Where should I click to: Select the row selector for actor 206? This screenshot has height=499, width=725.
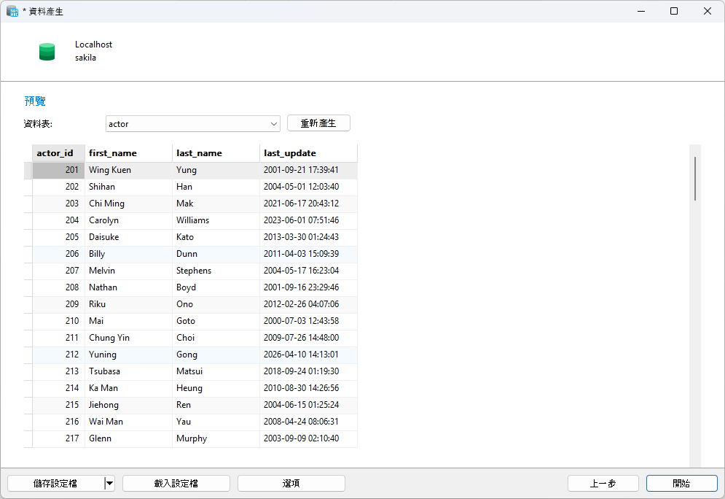(x=28, y=254)
